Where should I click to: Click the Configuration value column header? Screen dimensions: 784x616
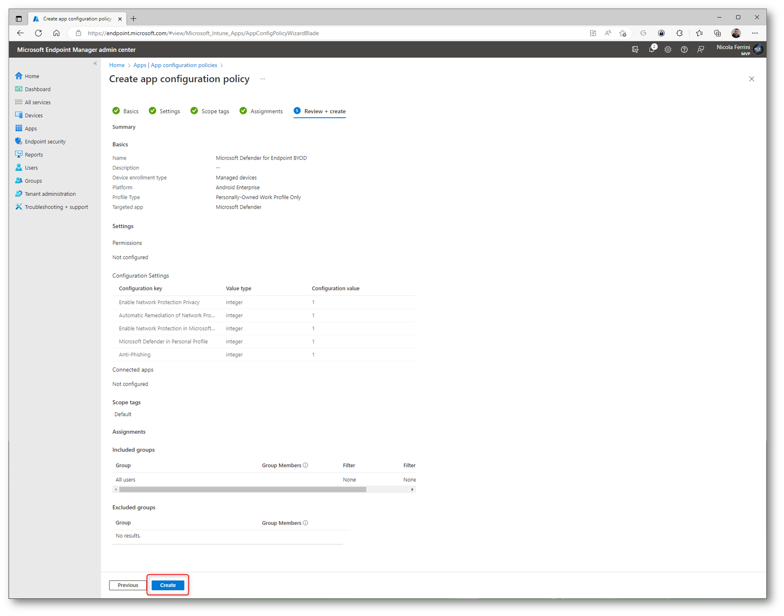[335, 288]
